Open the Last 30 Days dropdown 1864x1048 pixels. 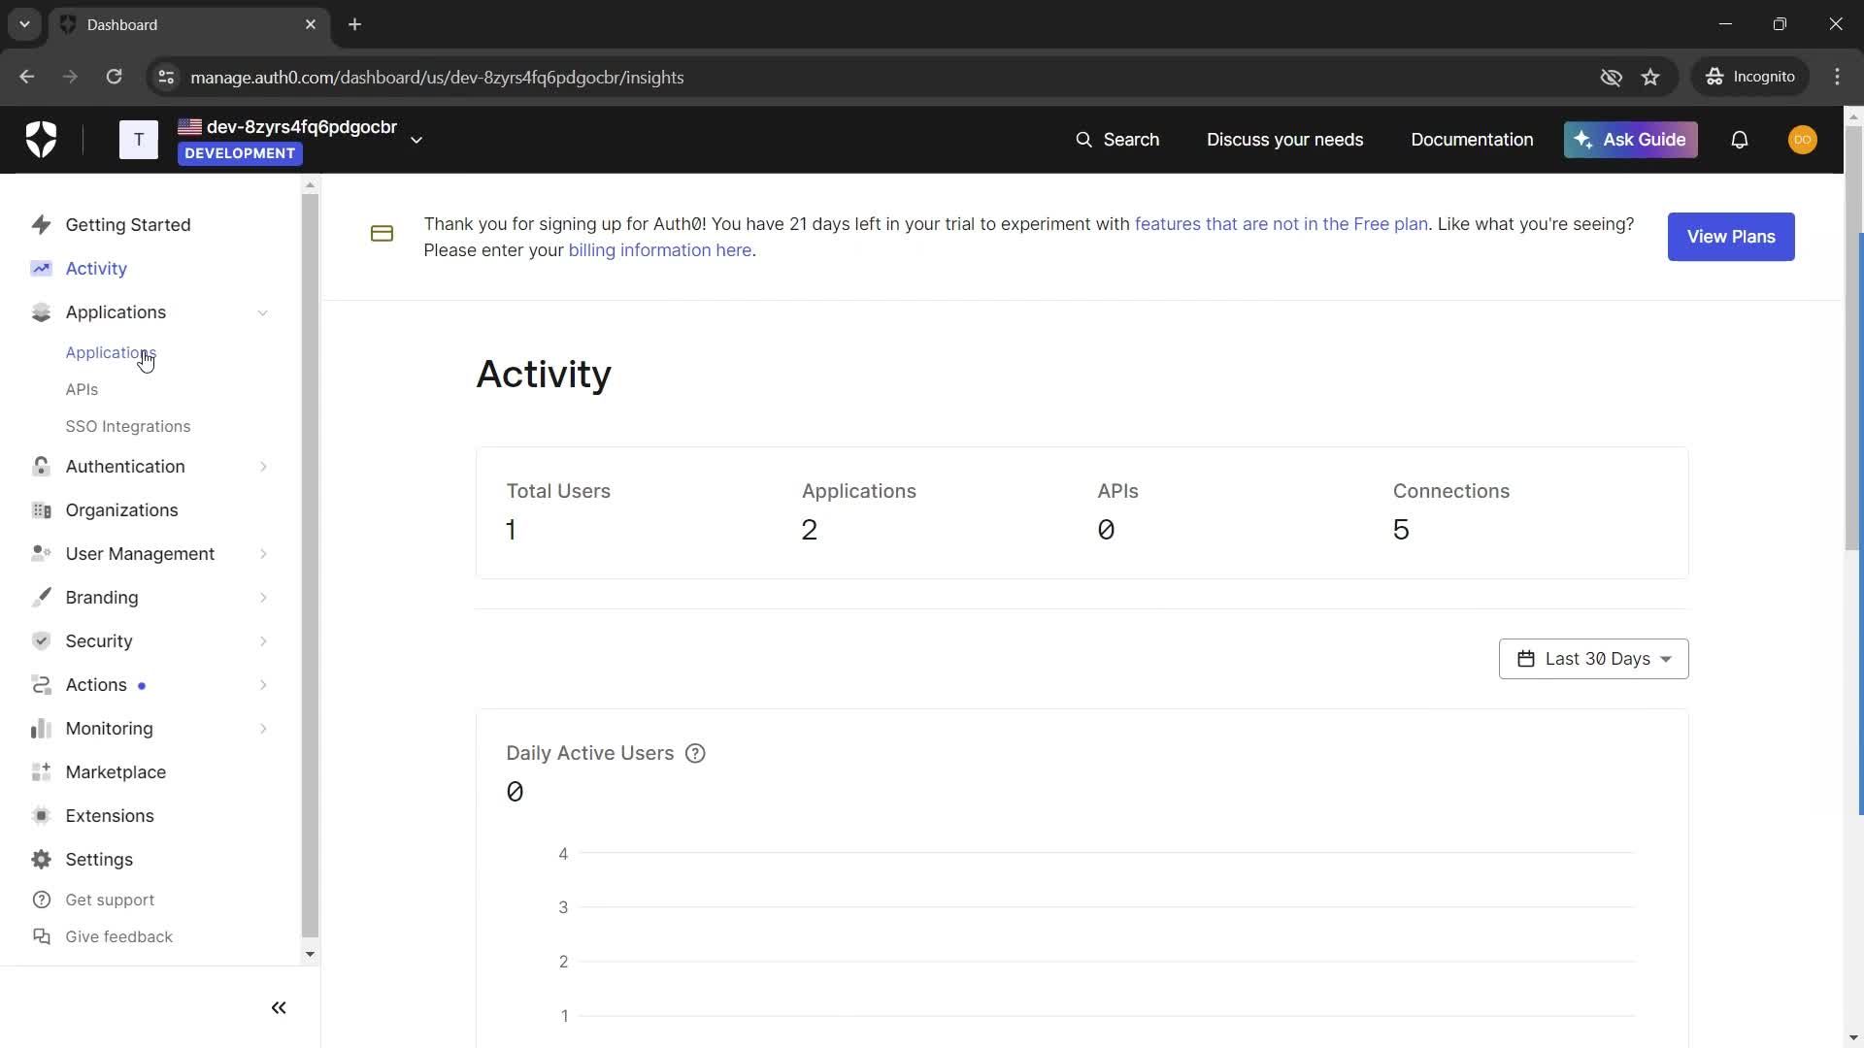pos(1593,659)
